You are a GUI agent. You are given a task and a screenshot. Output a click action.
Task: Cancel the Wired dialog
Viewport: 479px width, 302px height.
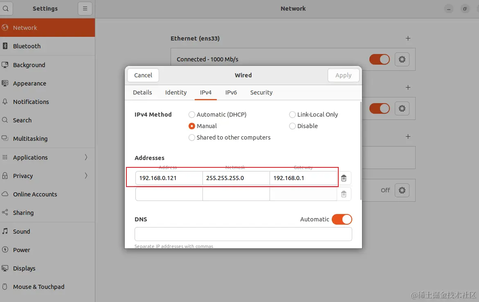coord(143,75)
